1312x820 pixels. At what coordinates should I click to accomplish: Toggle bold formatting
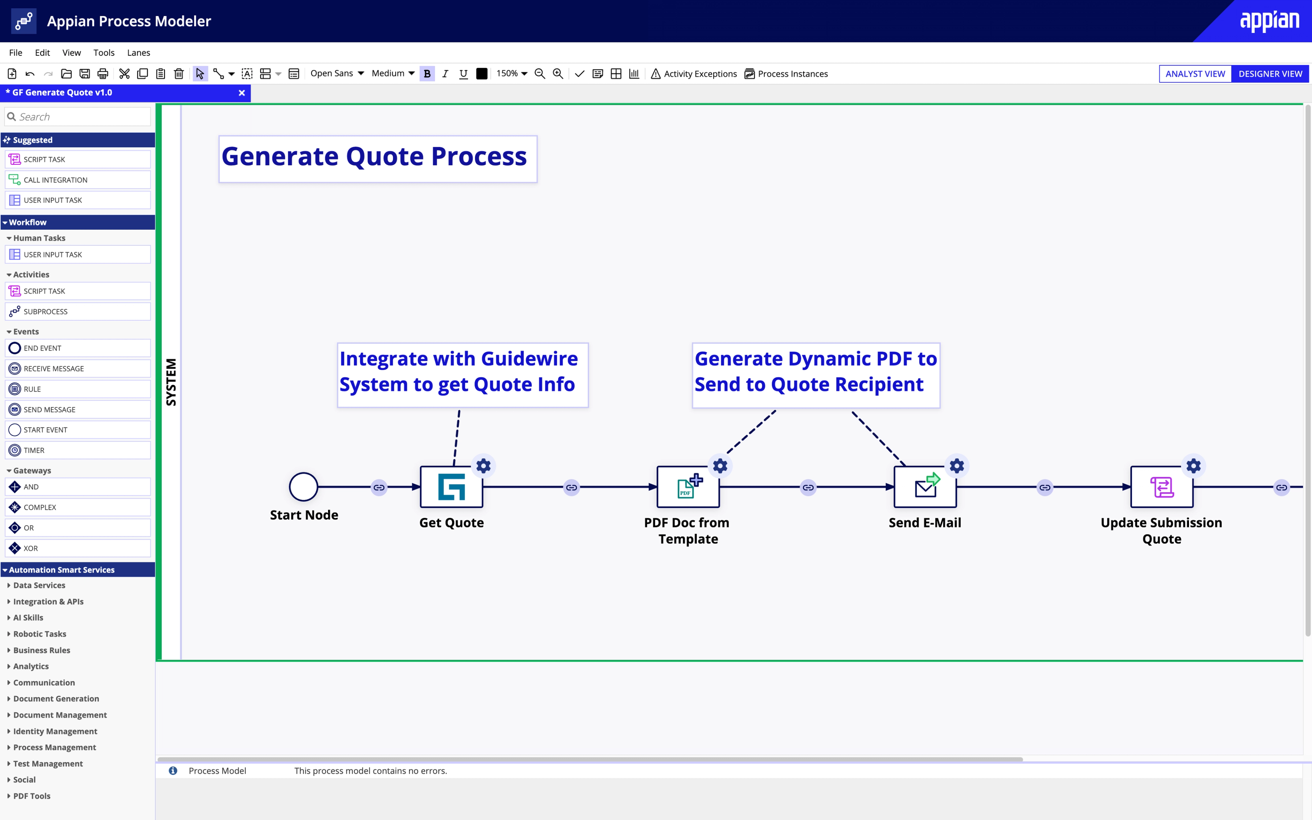427,74
